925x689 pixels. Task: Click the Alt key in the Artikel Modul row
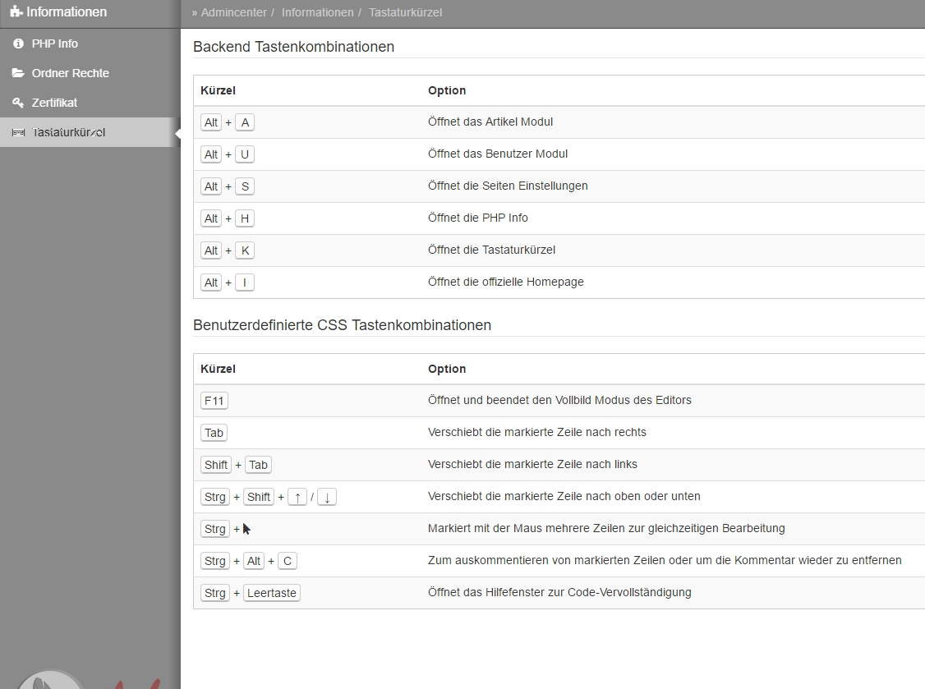point(211,122)
